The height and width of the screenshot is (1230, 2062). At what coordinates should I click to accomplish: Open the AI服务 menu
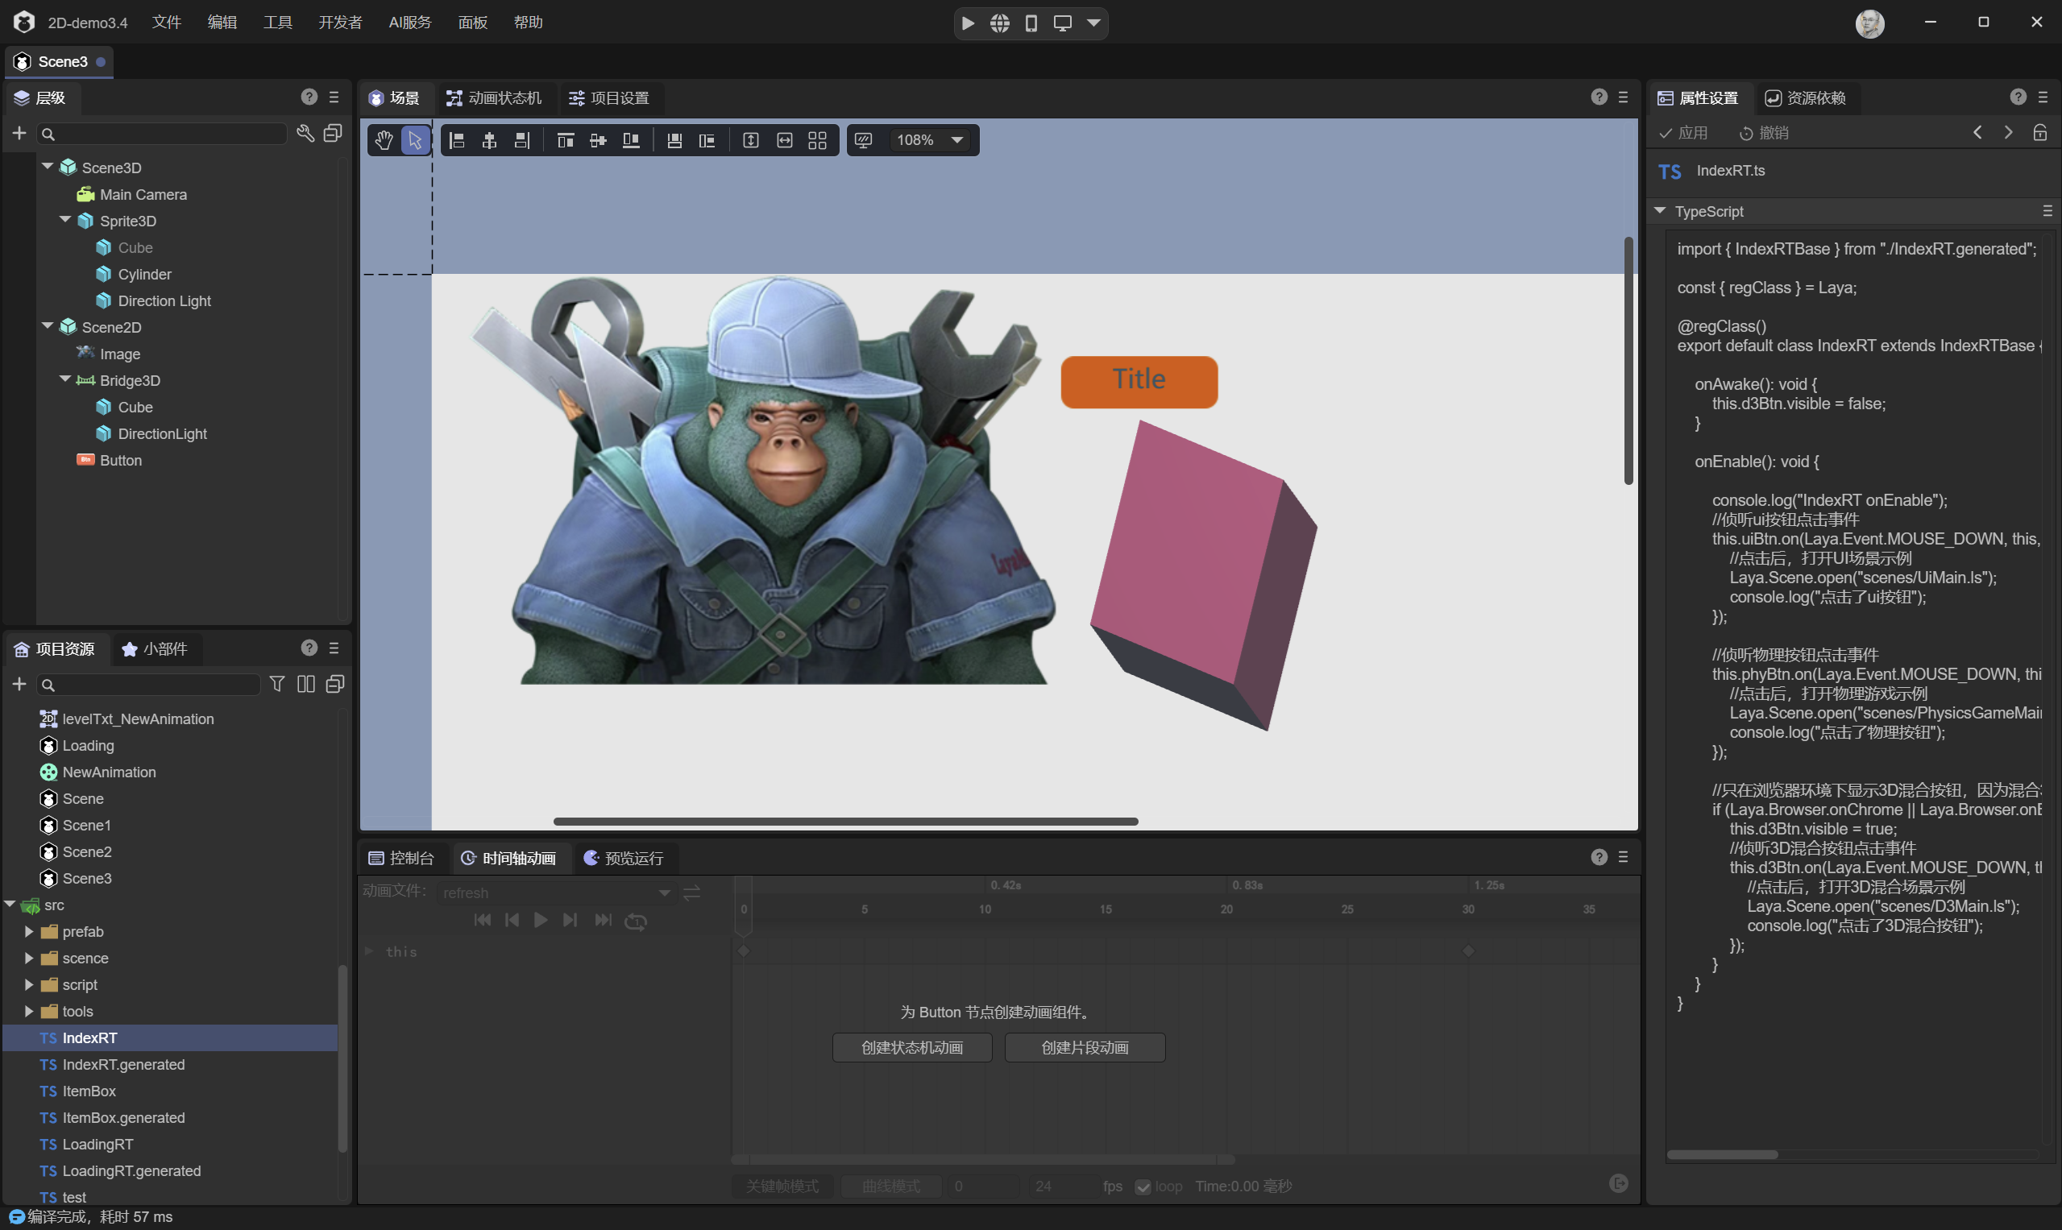[x=409, y=23]
